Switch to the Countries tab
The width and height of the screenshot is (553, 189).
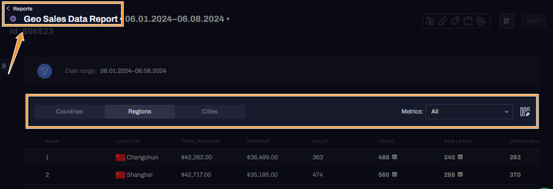click(x=70, y=112)
